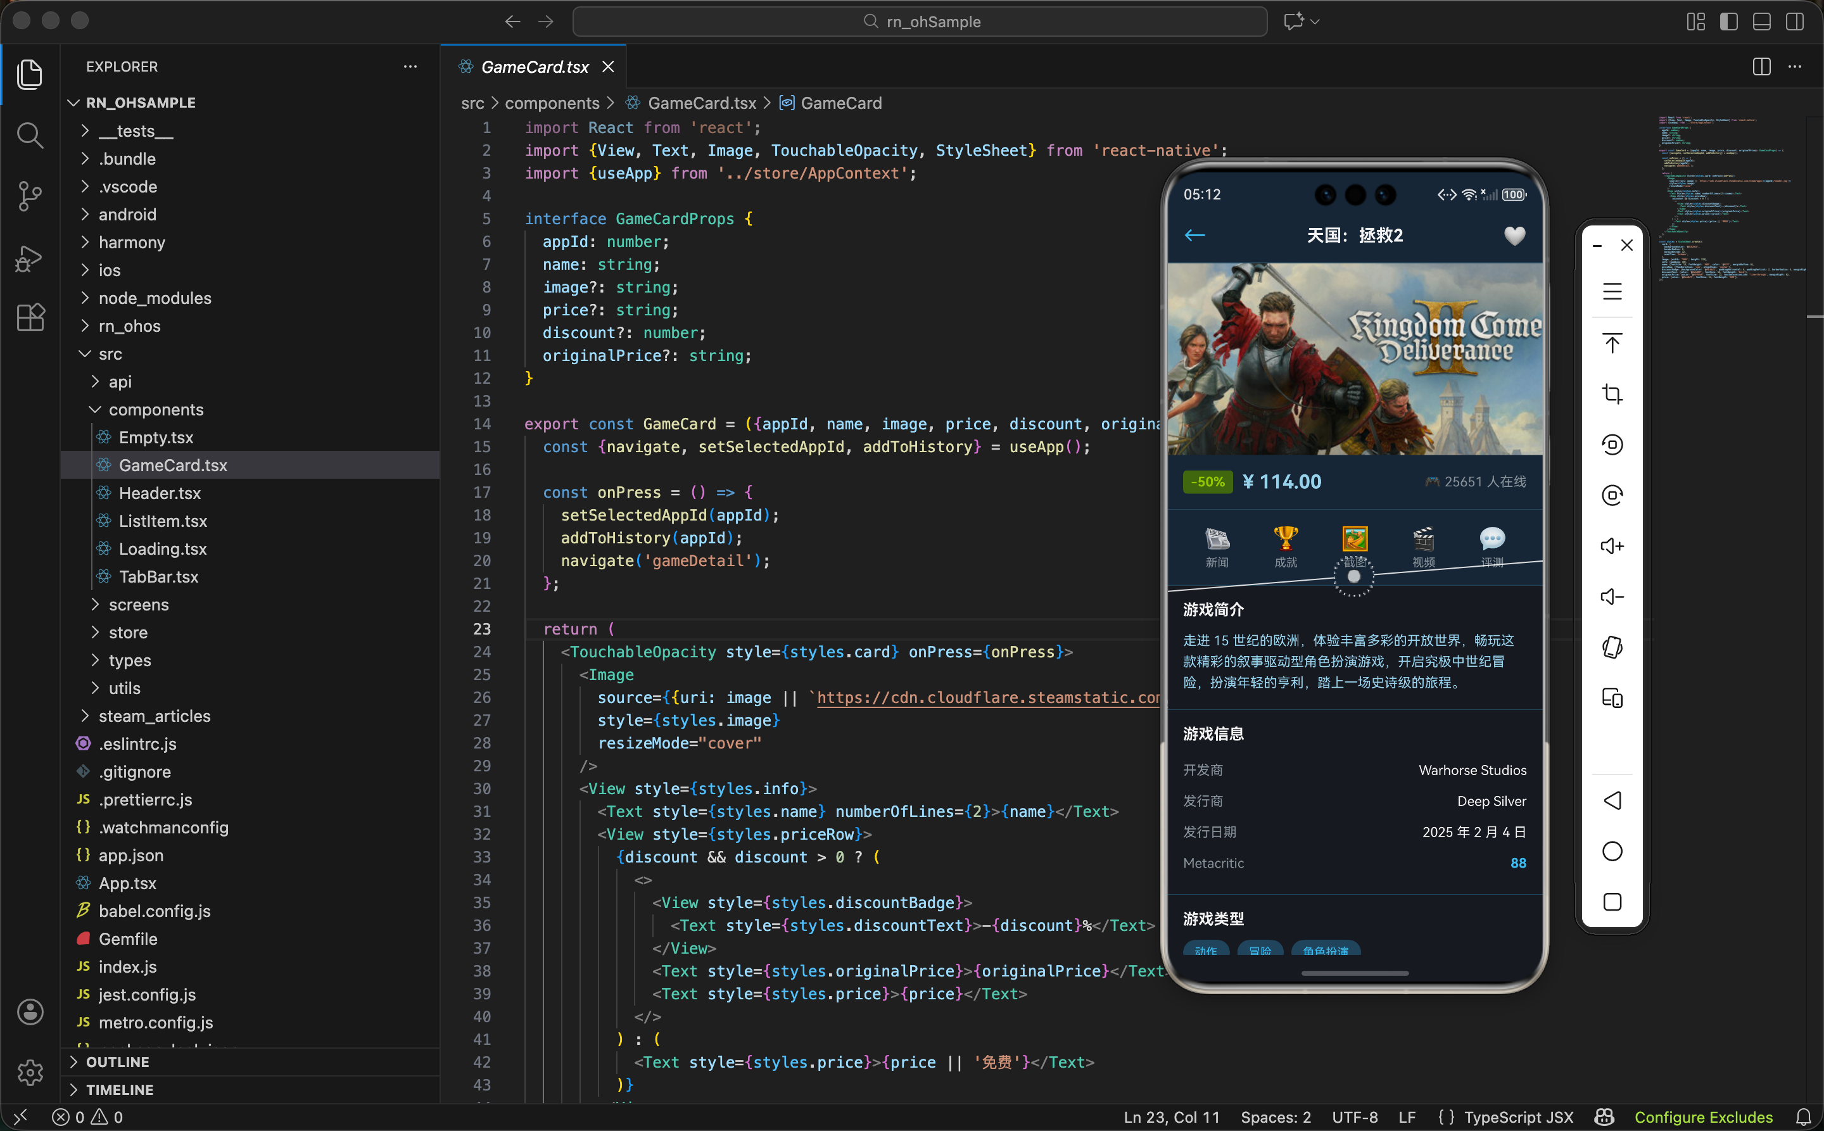Screen dimensions: 1824x1131
Task: Open the Manage gear menu
Action: [30, 1073]
